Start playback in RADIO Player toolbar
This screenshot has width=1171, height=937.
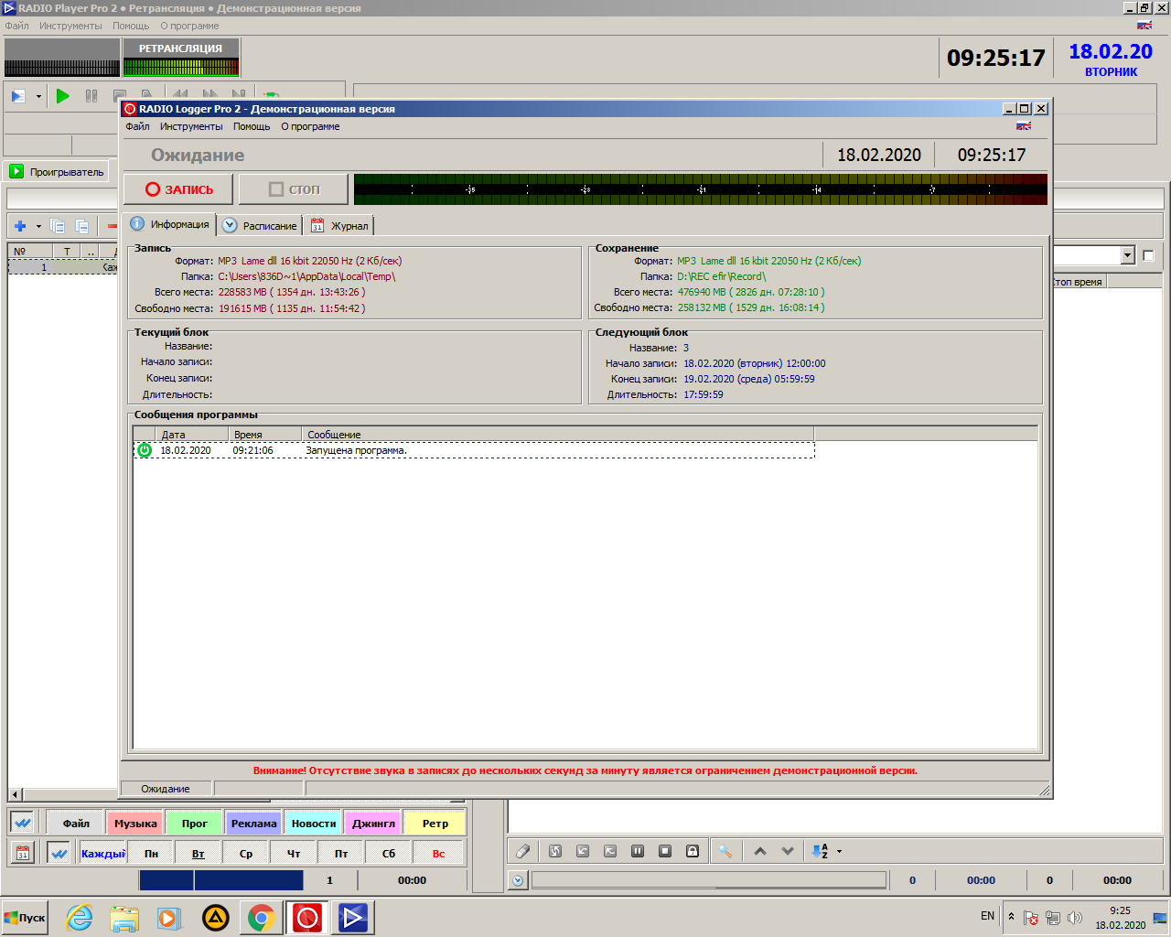coord(62,95)
